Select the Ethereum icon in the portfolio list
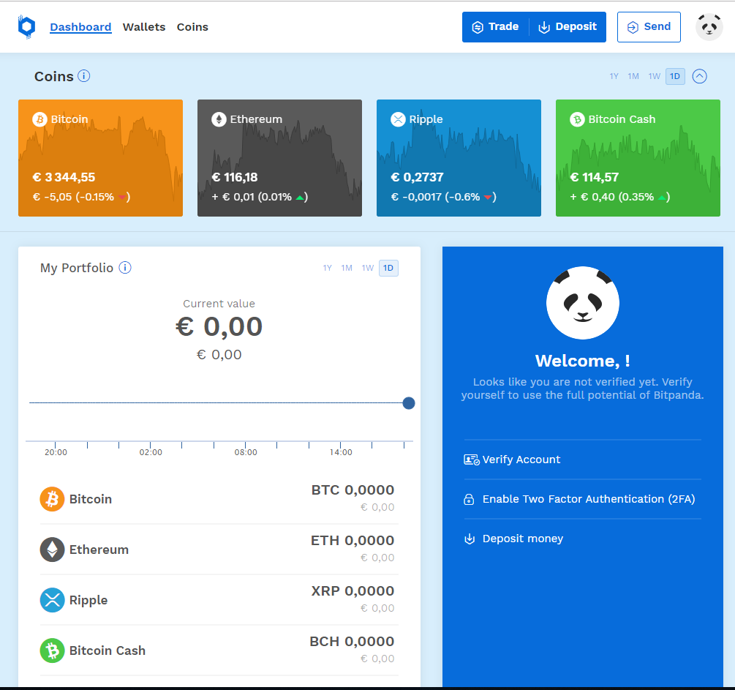The width and height of the screenshot is (735, 690). [x=51, y=549]
